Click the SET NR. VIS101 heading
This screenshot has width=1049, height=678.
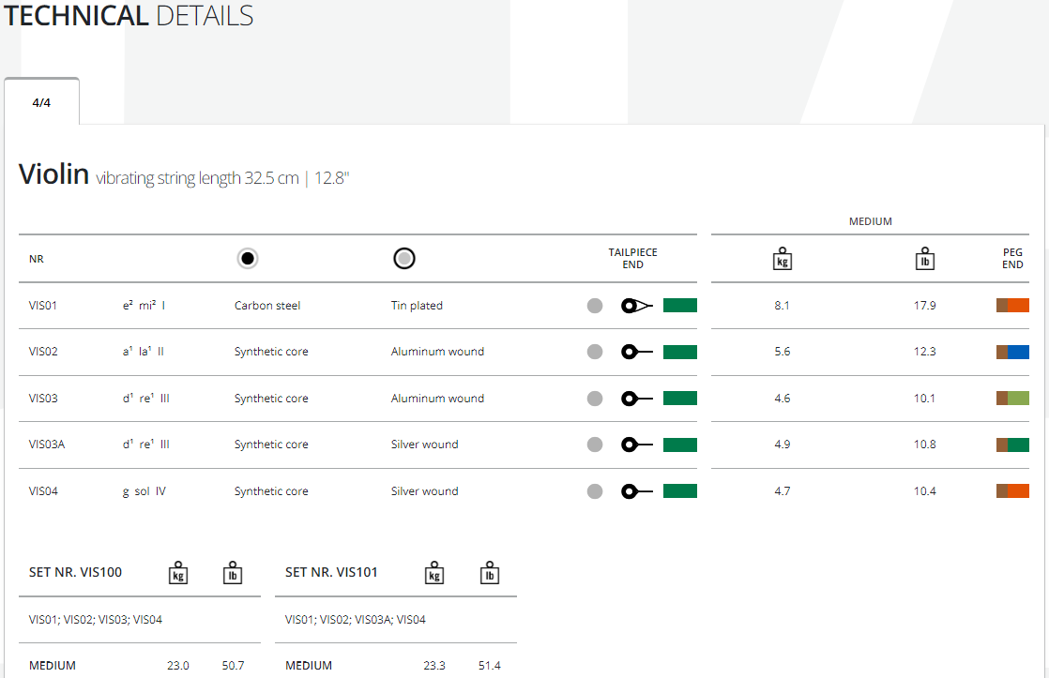331,572
